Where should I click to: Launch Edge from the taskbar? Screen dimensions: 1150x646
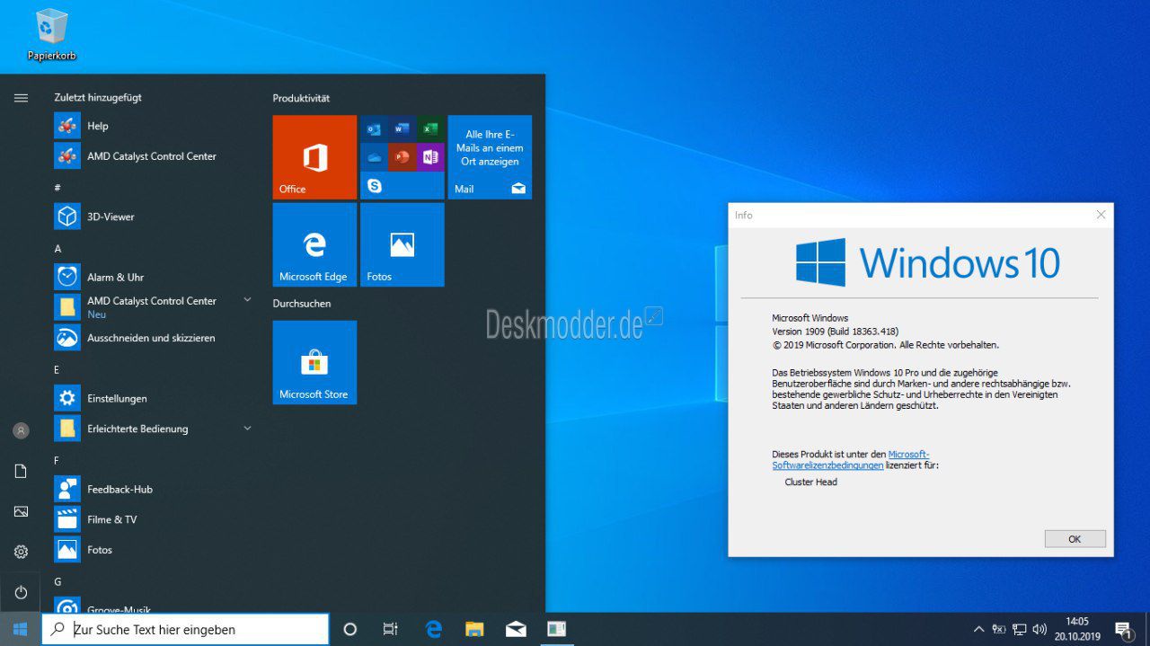[x=434, y=629]
